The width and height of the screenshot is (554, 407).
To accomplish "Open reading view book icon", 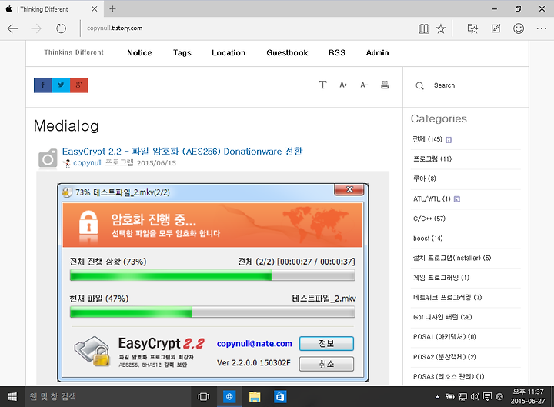I will click(424, 28).
